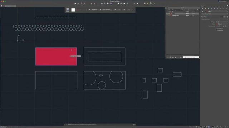Adjust the Transparency slider

(x=219, y=26)
